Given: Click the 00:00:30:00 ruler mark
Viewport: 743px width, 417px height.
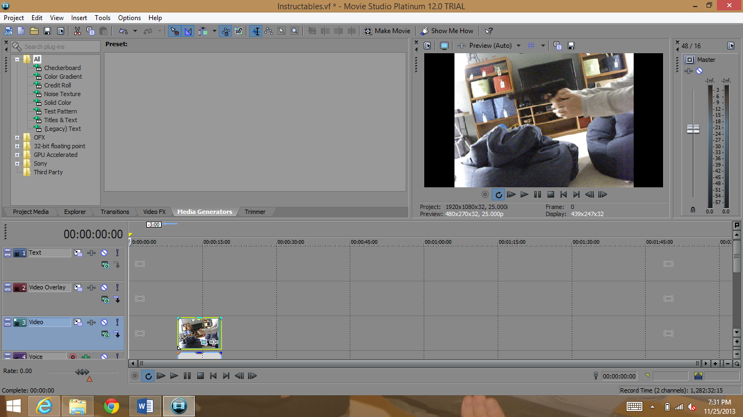Looking at the screenshot, I should 290,242.
